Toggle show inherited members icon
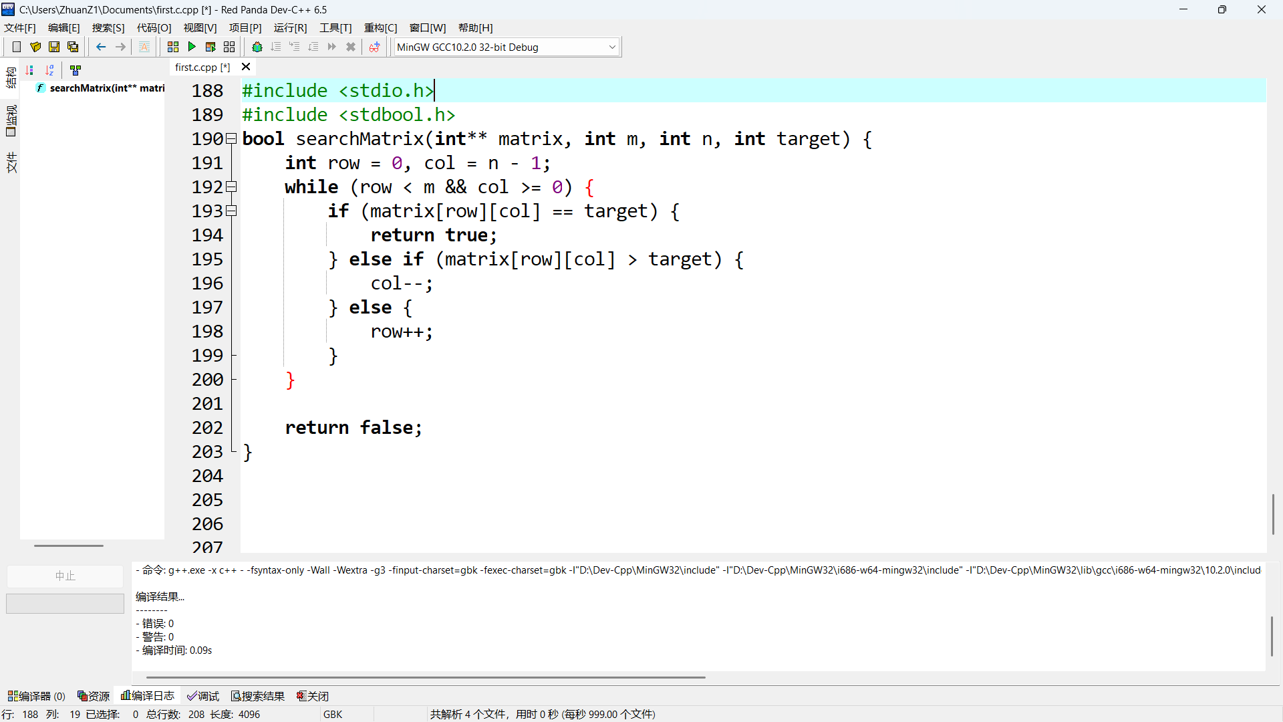The height and width of the screenshot is (722, 1283). 76,70
